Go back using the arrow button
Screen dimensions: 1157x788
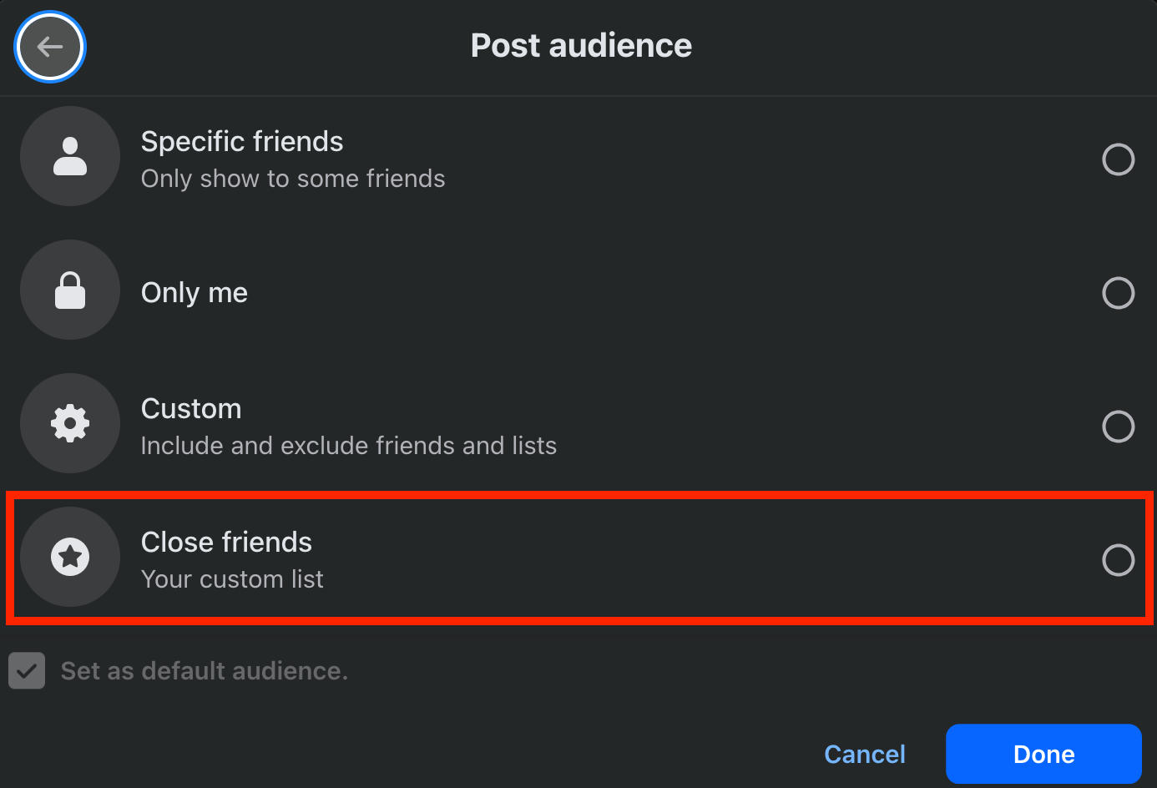pyautogui.click(x=50, y=47)
